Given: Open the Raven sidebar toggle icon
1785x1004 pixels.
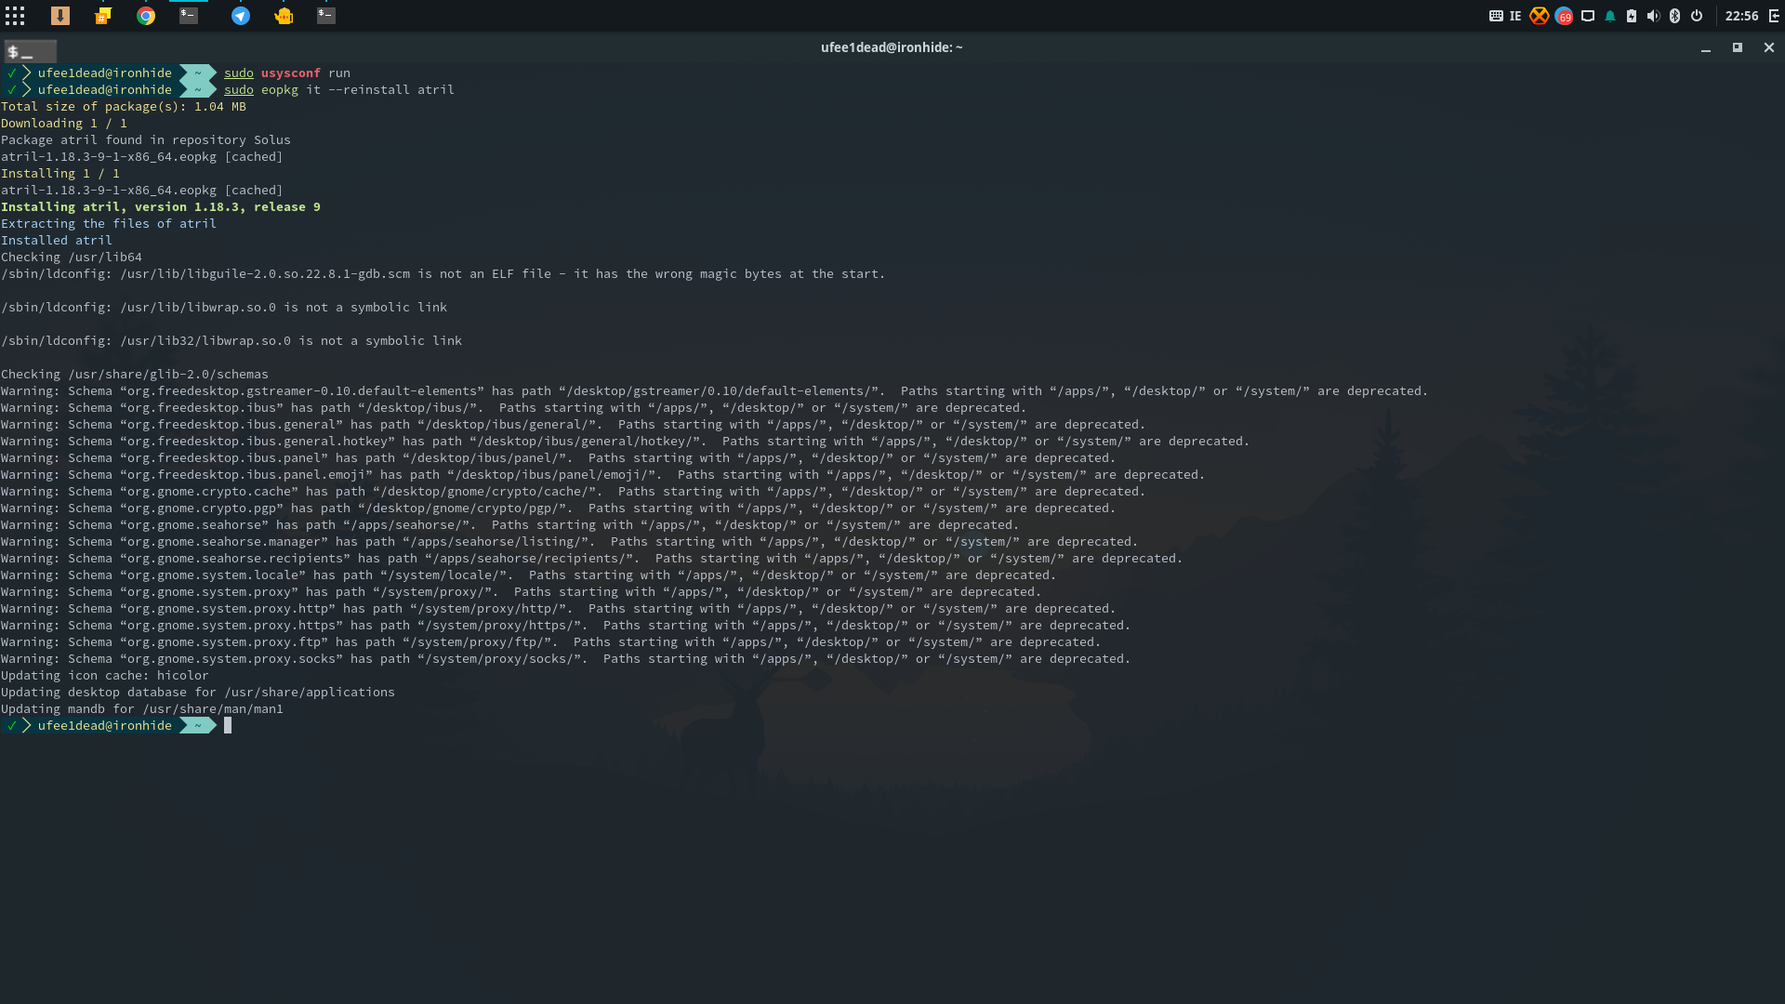Looking at the screenshot, I should coord(1774,16).
